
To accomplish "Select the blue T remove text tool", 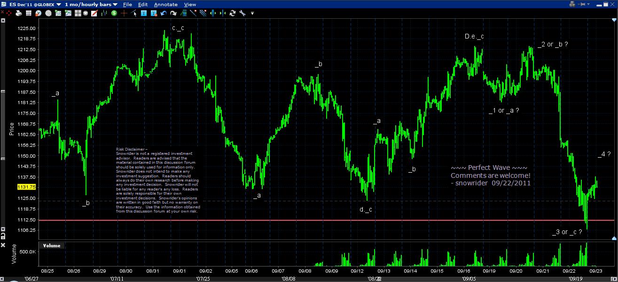I will click(153, 13).
